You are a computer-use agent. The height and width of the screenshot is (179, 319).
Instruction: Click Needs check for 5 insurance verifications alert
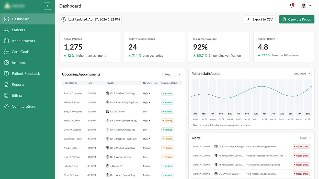click(301, 165)
